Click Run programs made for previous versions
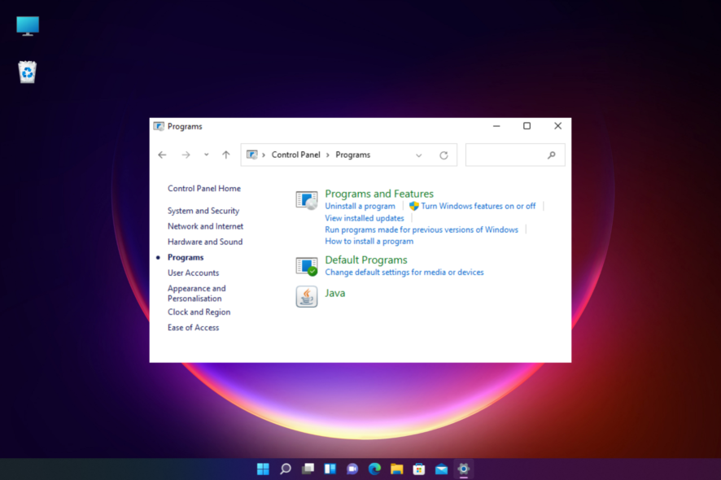 [x=422, y=229]
